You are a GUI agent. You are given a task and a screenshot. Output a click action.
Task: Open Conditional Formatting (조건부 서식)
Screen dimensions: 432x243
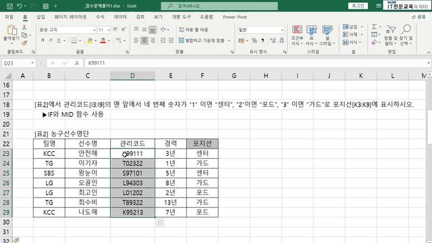pos(297,35)
